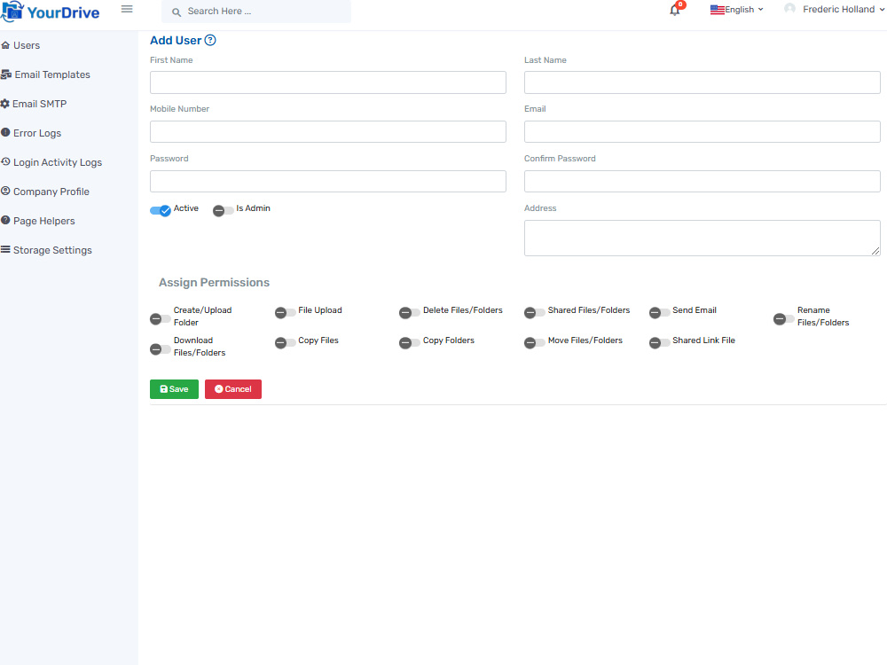
Task: Click the red Cancel button
Action: (233, 389)
